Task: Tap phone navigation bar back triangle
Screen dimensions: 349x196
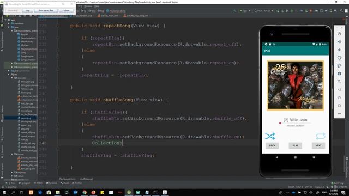Action: click(276, 157)
